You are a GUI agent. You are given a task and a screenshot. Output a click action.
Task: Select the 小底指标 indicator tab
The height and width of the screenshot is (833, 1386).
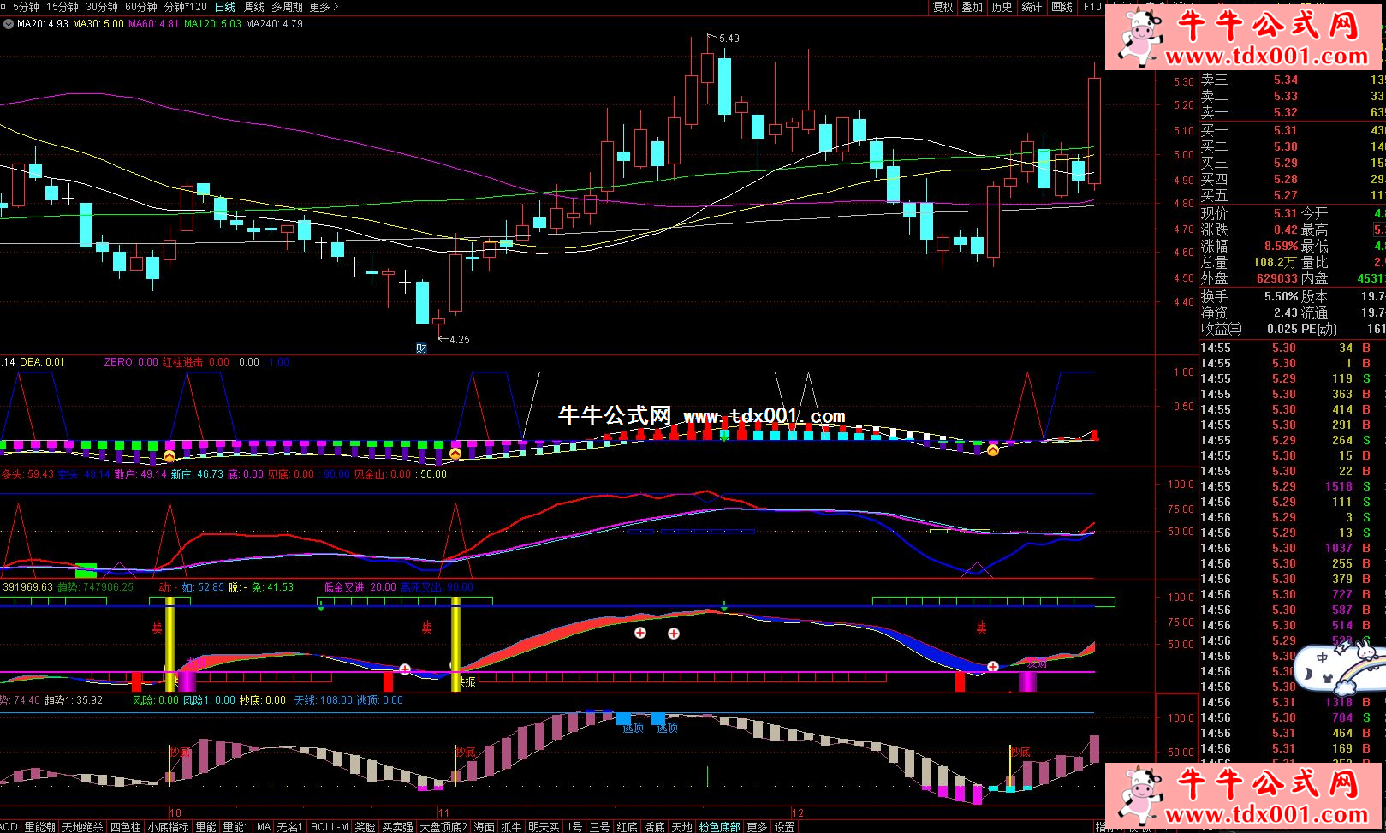(x=168, y=827)
